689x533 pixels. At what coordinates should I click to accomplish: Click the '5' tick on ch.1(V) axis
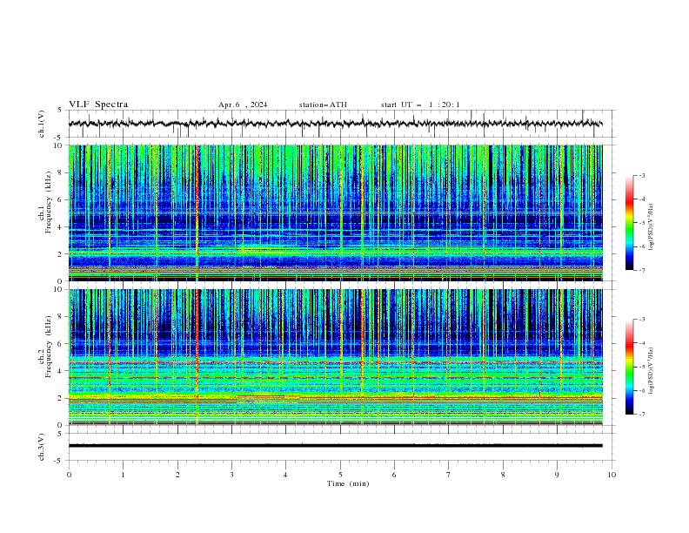pyautogui.click(x=60, y=110)
